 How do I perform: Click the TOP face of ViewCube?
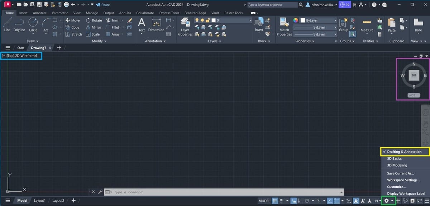coord(414,75)
